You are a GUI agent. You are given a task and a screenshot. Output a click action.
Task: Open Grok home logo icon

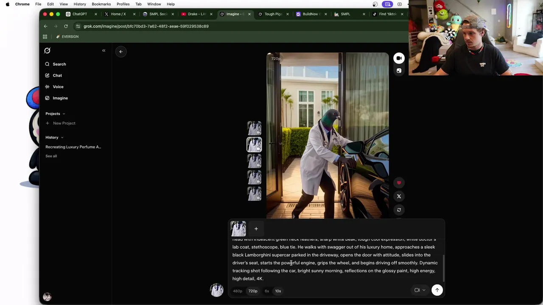47,50
